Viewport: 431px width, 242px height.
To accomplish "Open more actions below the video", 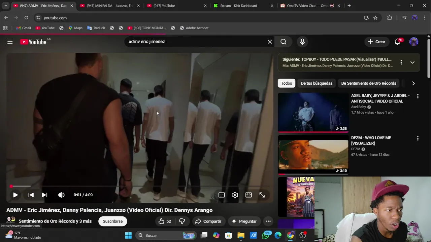I will (268, 221).
